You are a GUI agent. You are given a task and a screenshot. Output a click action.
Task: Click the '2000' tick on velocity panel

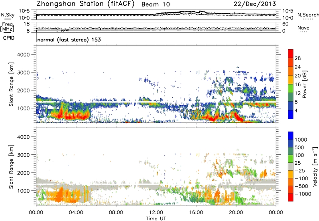pyautogui.click(x=23, y=173)
